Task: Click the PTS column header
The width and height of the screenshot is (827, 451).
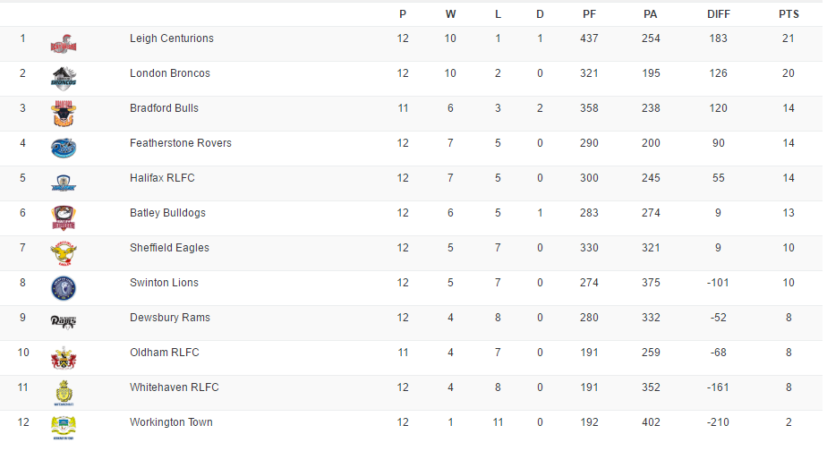Action: click(x=788, y=13)
